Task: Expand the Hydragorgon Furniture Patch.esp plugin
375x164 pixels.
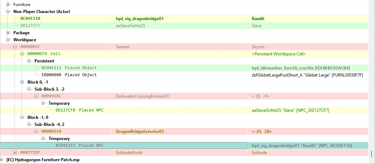Action: pos(1,160)
